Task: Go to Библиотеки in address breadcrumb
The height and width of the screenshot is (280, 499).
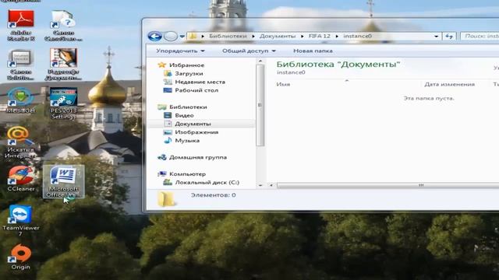Action: pos(228,37)
